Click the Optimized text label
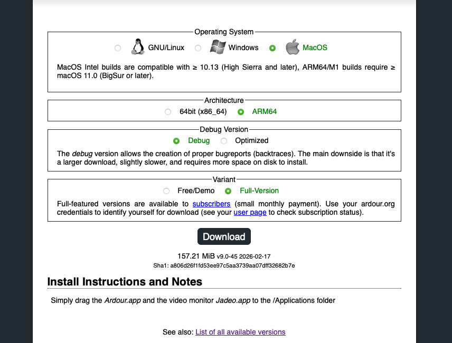 click(x=251, y=141)
